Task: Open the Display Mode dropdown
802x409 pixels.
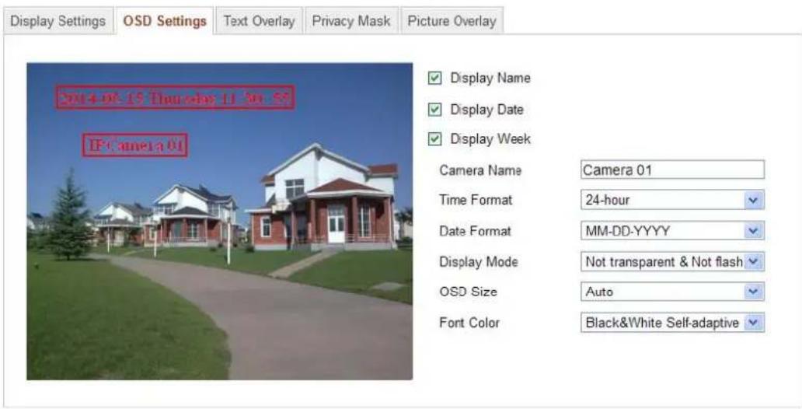Action: (x=672, y=261)
